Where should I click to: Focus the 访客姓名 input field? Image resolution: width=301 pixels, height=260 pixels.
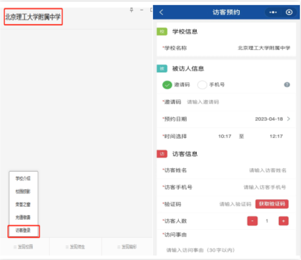pyautogui.click(x=268, y=170)
